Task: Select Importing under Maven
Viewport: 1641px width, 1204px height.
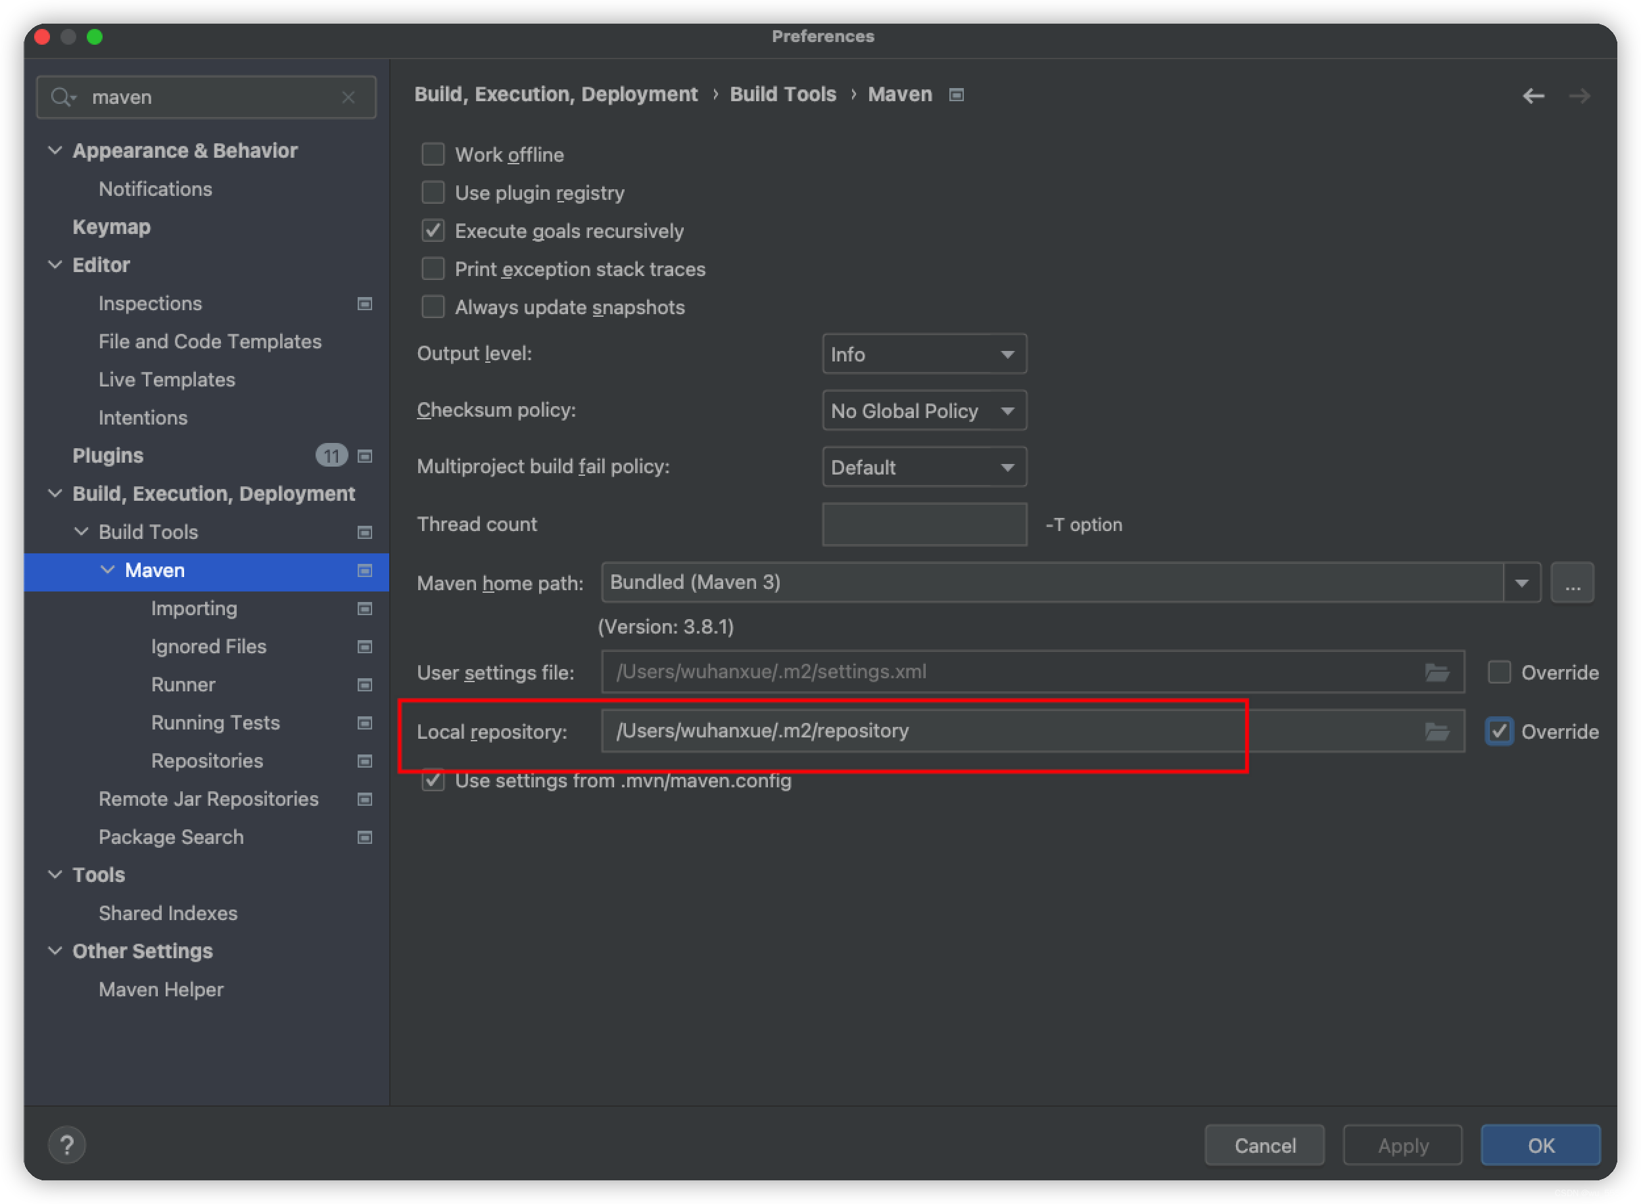Action: pos(194,608)
